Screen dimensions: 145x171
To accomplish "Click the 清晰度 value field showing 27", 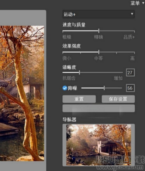I will 130,72.
